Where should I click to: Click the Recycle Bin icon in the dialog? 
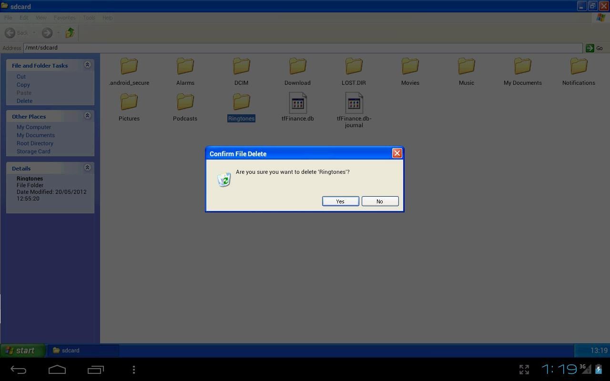[224, 180]
